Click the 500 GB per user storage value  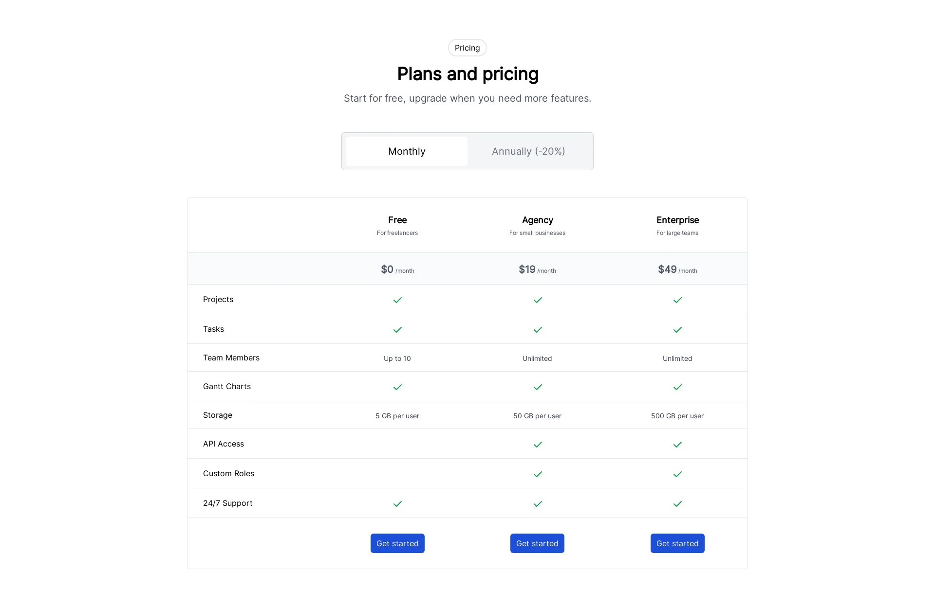coord(677,416)
